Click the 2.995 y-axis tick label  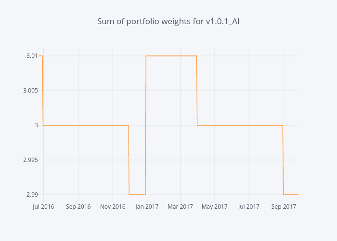30,160
